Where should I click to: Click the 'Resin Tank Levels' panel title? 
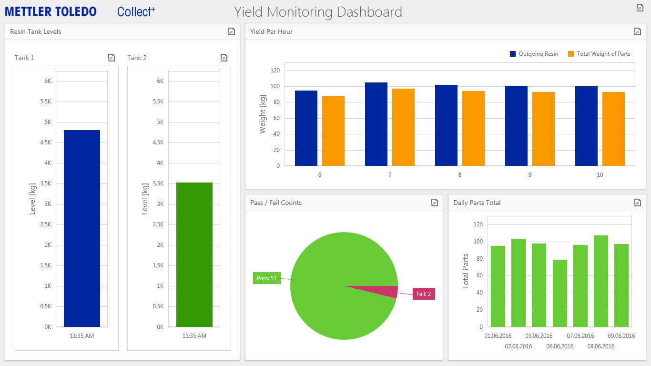click(36, 31)
